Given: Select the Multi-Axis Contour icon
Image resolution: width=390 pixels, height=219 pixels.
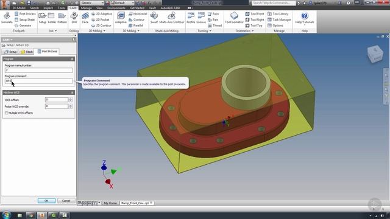Looking at the screenshot, I should [x=172, y=18].
